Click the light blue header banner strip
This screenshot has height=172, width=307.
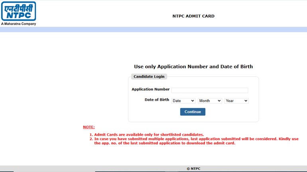tap(153, 30)
